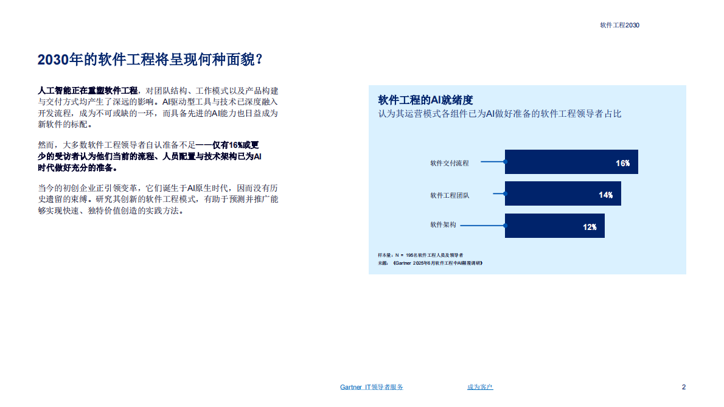Click the 软件工程2030 header text
The width and height of the screenshot is (724, 407).
coord(619,26)
